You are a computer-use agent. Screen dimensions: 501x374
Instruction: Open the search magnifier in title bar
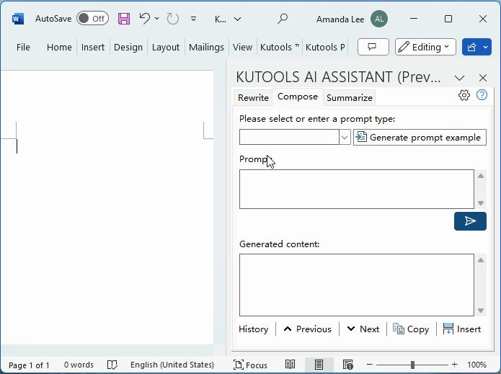coord(283,19)
